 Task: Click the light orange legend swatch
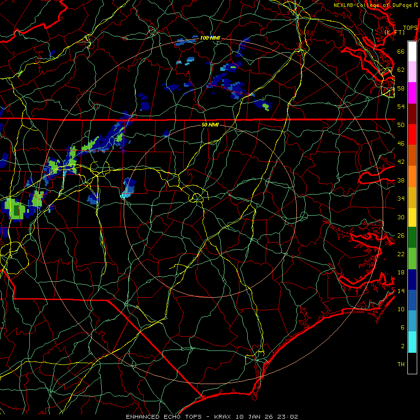412,176
